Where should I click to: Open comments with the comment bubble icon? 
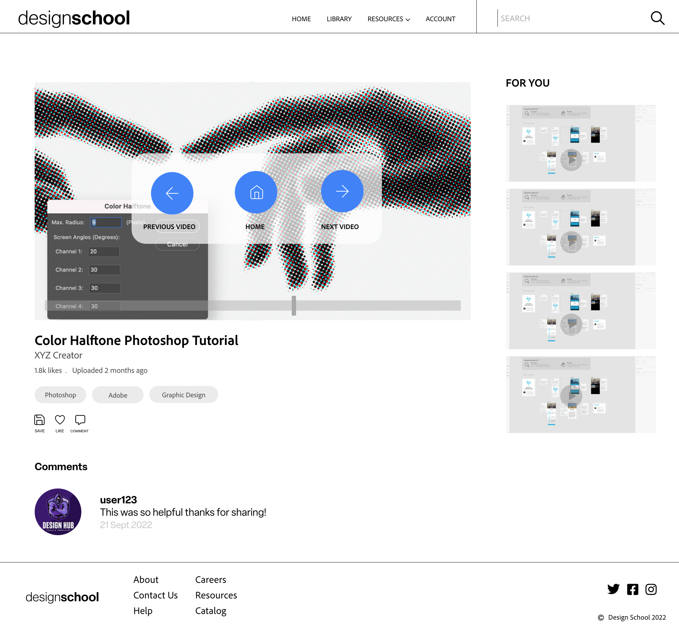pos(80,420)
